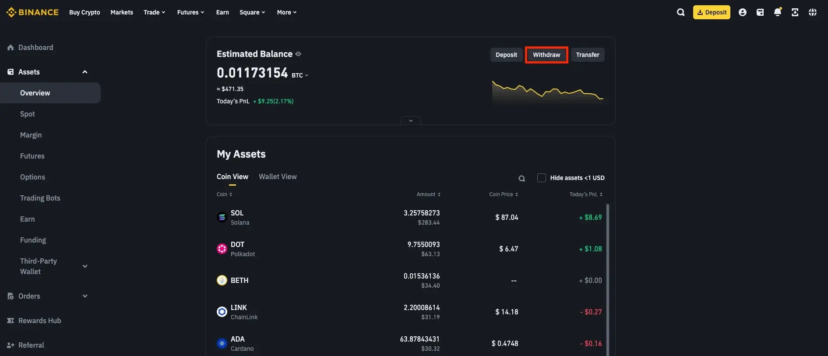Collapse the Assets sidebar section
The image size is (828, 356).
(85, 72)
